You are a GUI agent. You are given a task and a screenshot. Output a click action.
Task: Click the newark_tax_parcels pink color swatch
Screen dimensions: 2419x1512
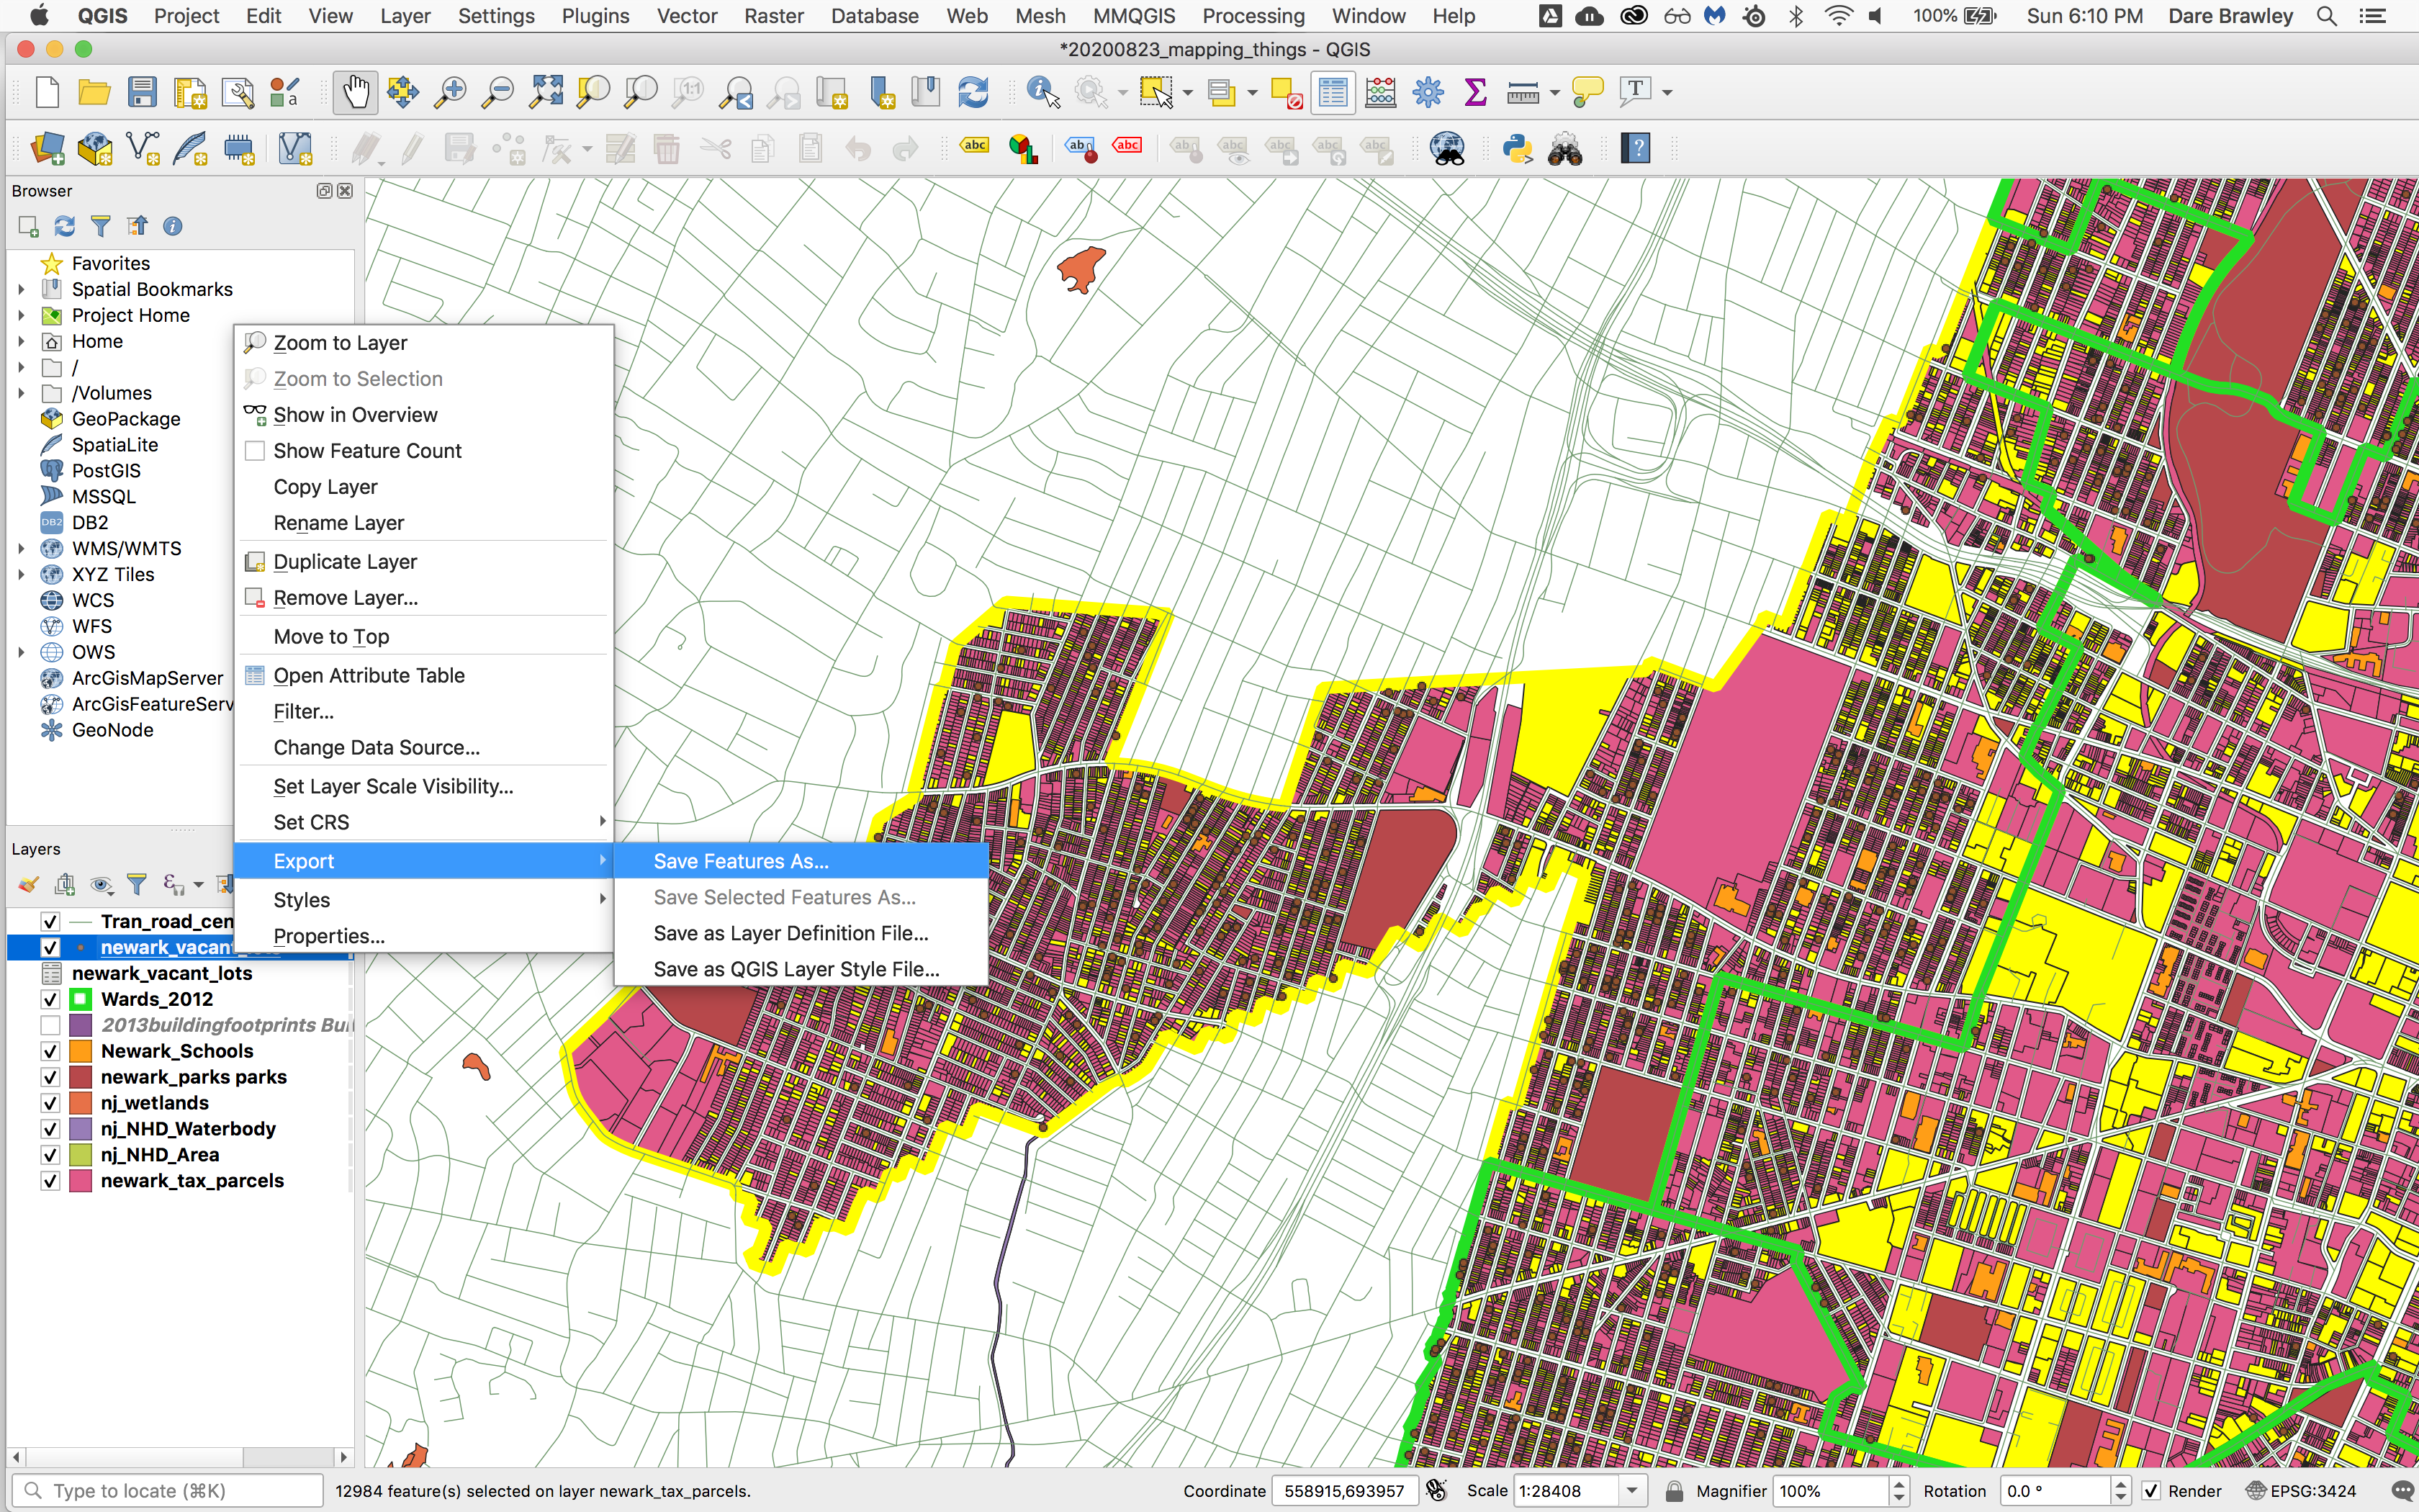click(81, 1181)
